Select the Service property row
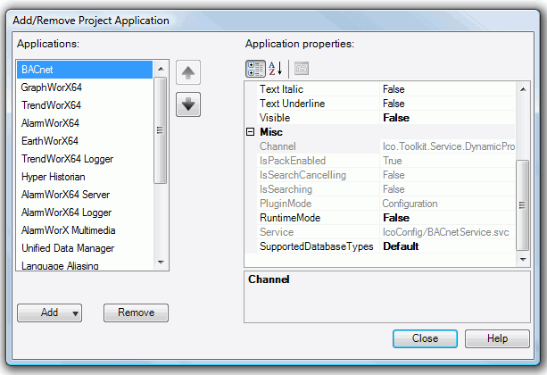 386,232
